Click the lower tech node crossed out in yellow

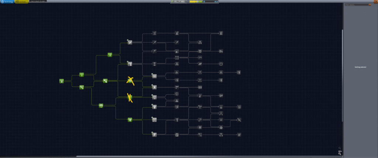130,97
